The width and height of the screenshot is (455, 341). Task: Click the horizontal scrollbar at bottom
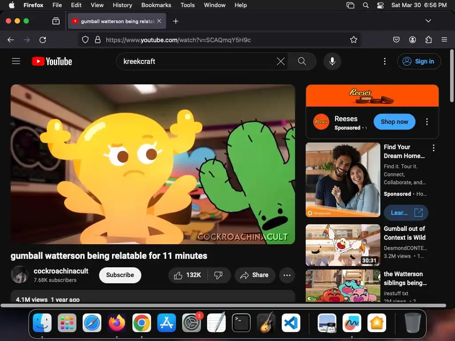[223, 305]
